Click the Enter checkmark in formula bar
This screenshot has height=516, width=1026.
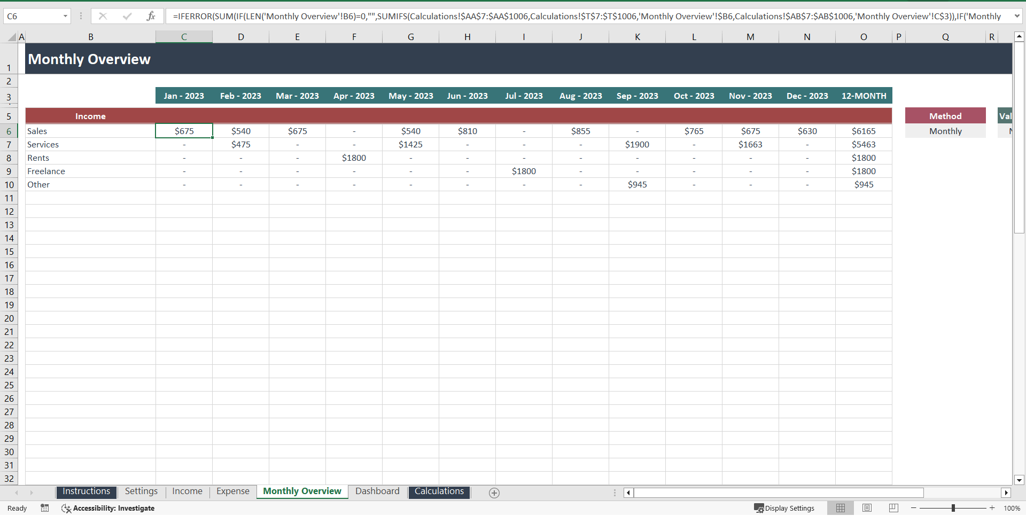pyautogui.click(x=127, y=16)
